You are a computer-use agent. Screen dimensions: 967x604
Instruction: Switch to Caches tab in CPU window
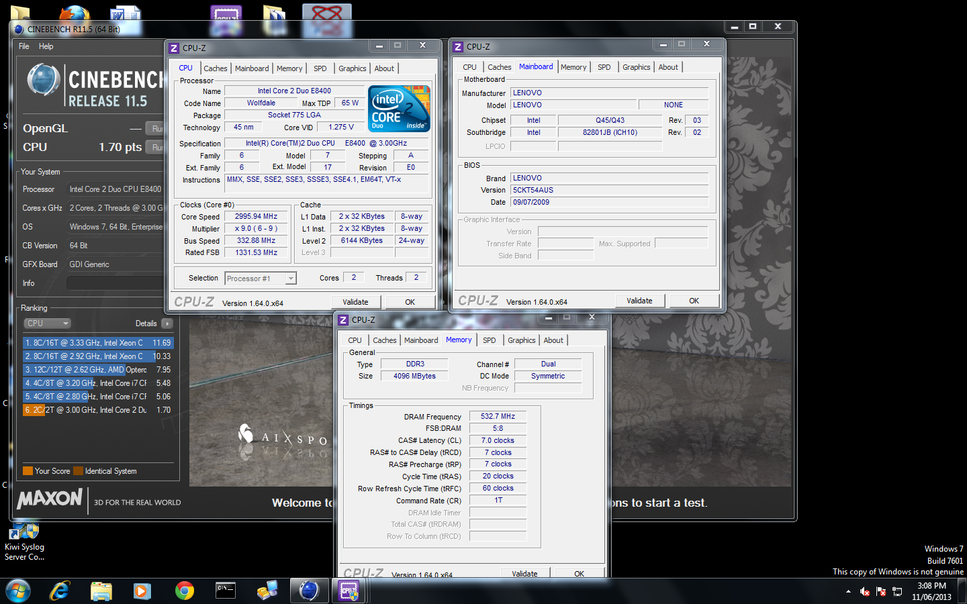[216, 68]
